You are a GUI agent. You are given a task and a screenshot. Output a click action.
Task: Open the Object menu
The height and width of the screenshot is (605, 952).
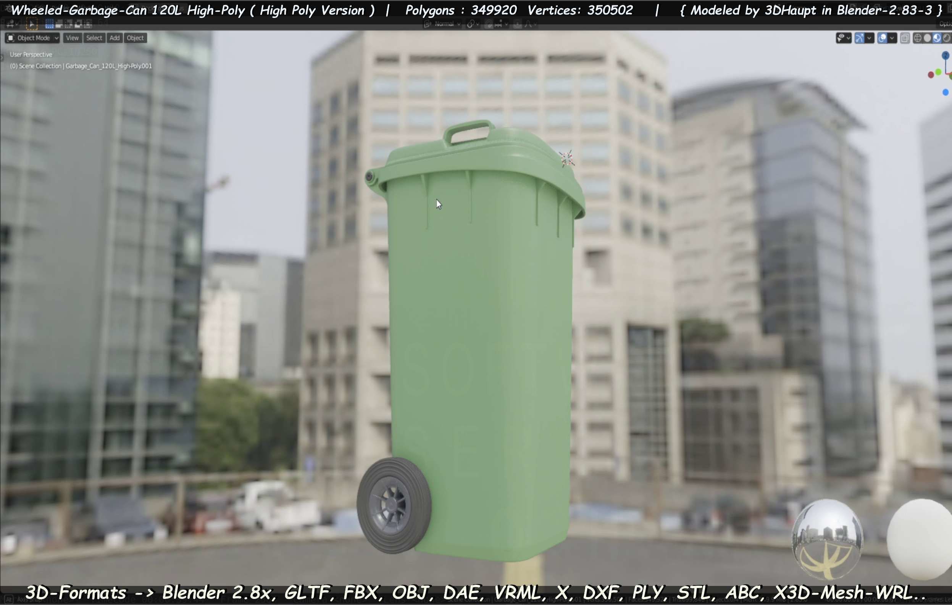pyautogui.click(x=135, y=38)
